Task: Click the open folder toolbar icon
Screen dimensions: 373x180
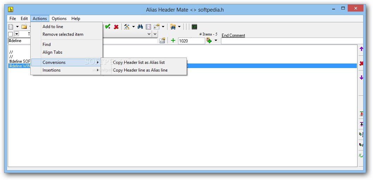Action: pos(24,27)
